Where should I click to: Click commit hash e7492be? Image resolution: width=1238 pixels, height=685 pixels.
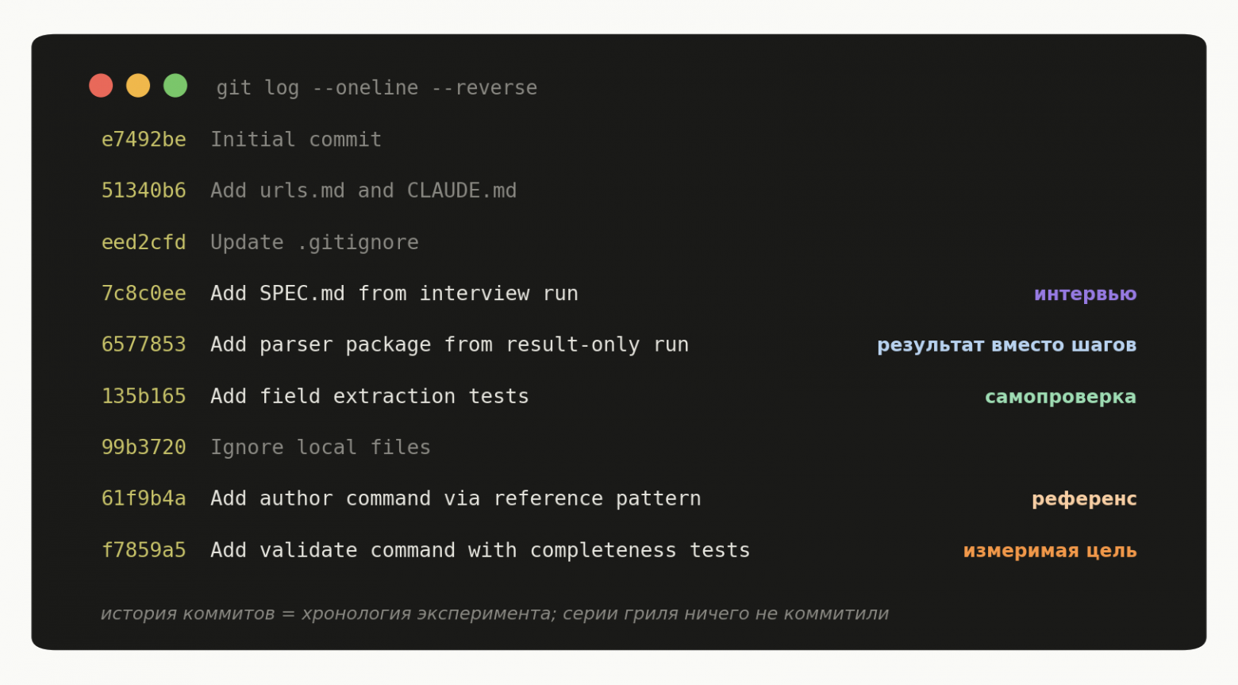(x=144, y=140)
